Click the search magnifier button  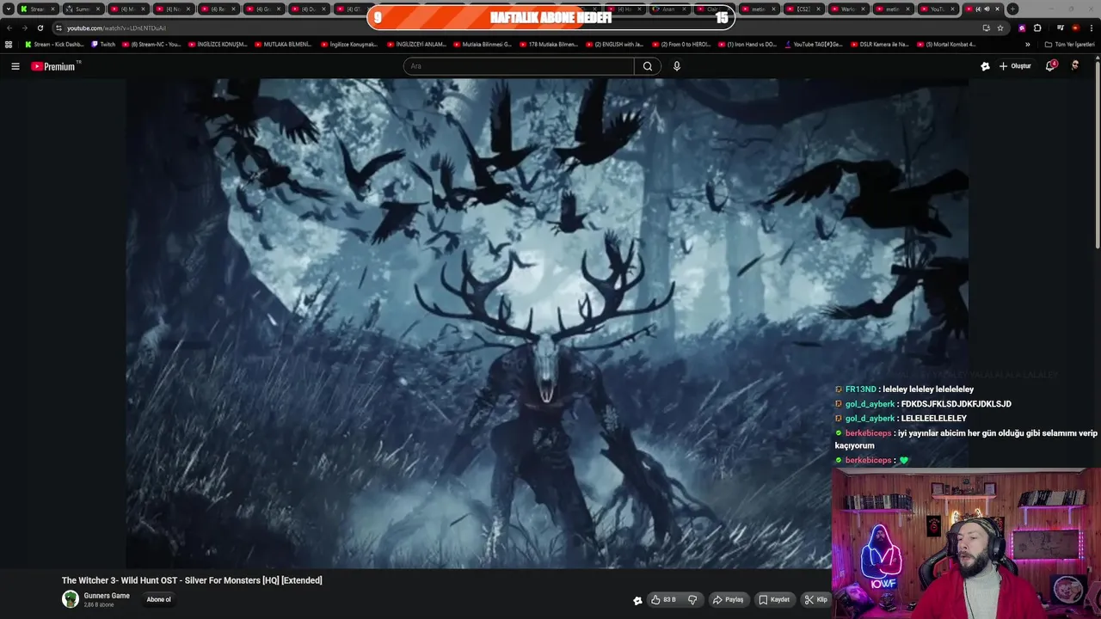coord(648,66)
